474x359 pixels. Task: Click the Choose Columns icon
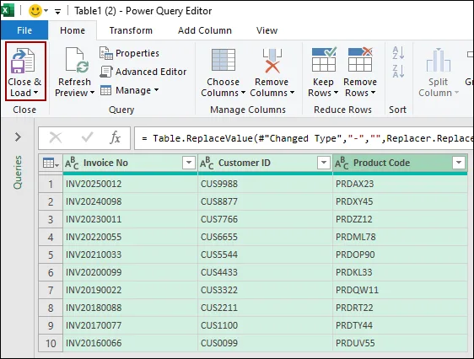[x=224, y=60]
